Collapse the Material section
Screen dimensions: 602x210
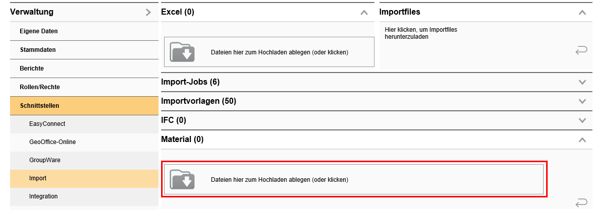click(x=582, y=139)
